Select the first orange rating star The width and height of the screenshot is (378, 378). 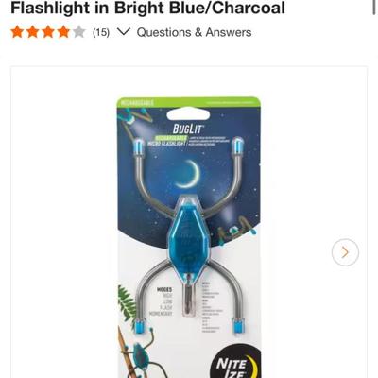(17, 32)
